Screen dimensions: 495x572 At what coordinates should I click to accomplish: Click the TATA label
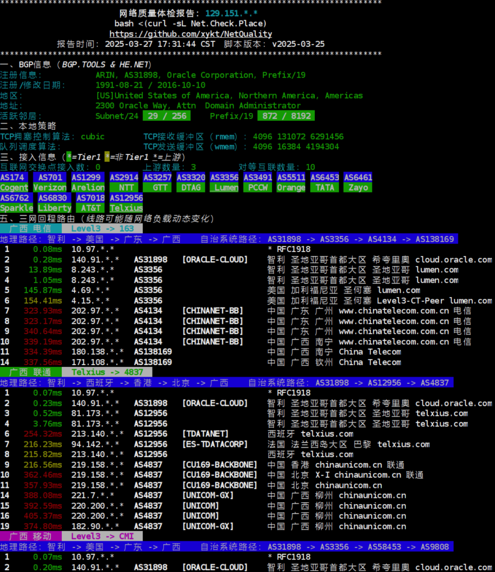325,187
